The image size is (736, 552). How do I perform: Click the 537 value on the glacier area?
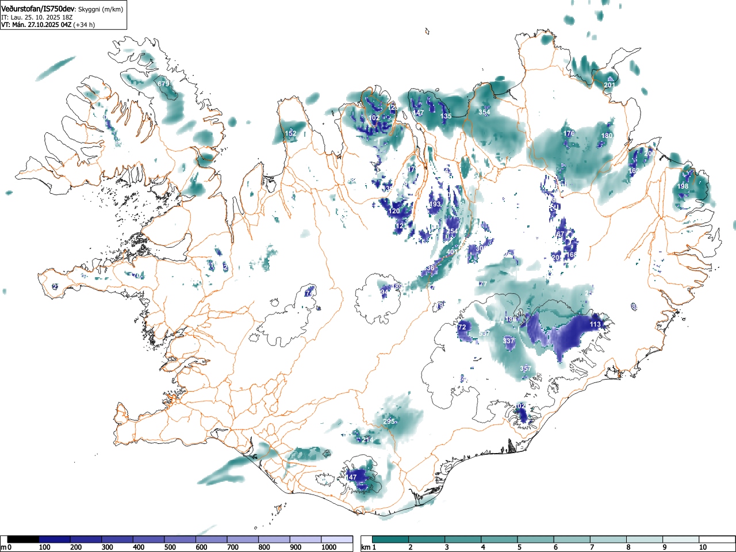pyautogui.click(x=484, y=333)
